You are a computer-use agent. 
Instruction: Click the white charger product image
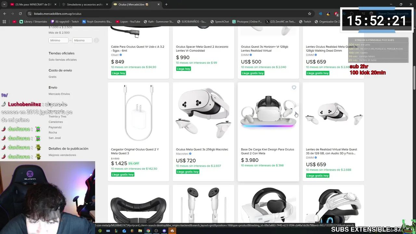pyautogui.click(x=138, y=112)
